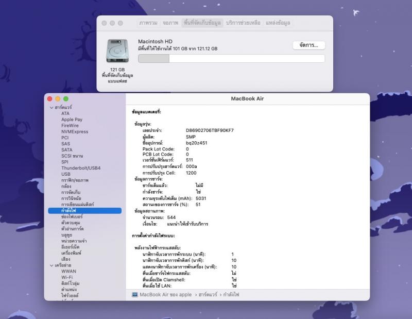The image size is (412, 319).
Task: Click ฮาร์ดแวร์ segment in the path bar
Action: [208, 295]
